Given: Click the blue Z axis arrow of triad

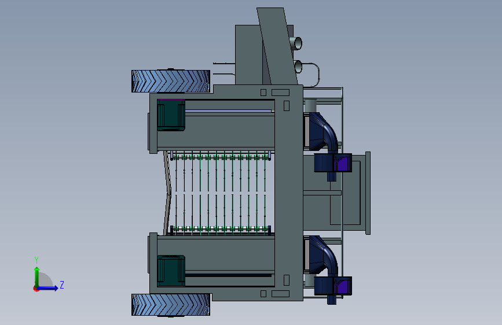Looking at the screenshot, I should coord(48,288).
